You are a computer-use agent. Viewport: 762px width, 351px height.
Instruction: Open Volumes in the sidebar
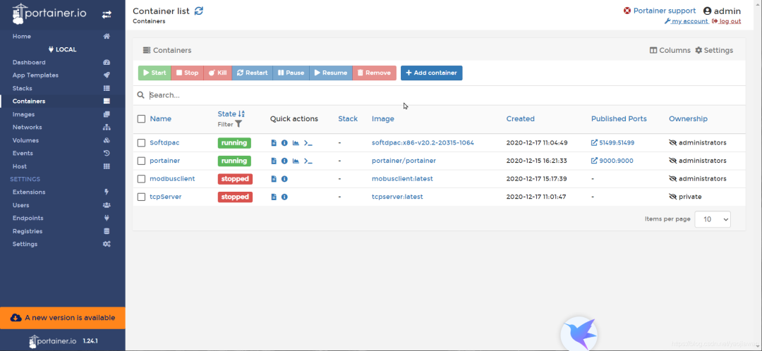click(25, 140)
